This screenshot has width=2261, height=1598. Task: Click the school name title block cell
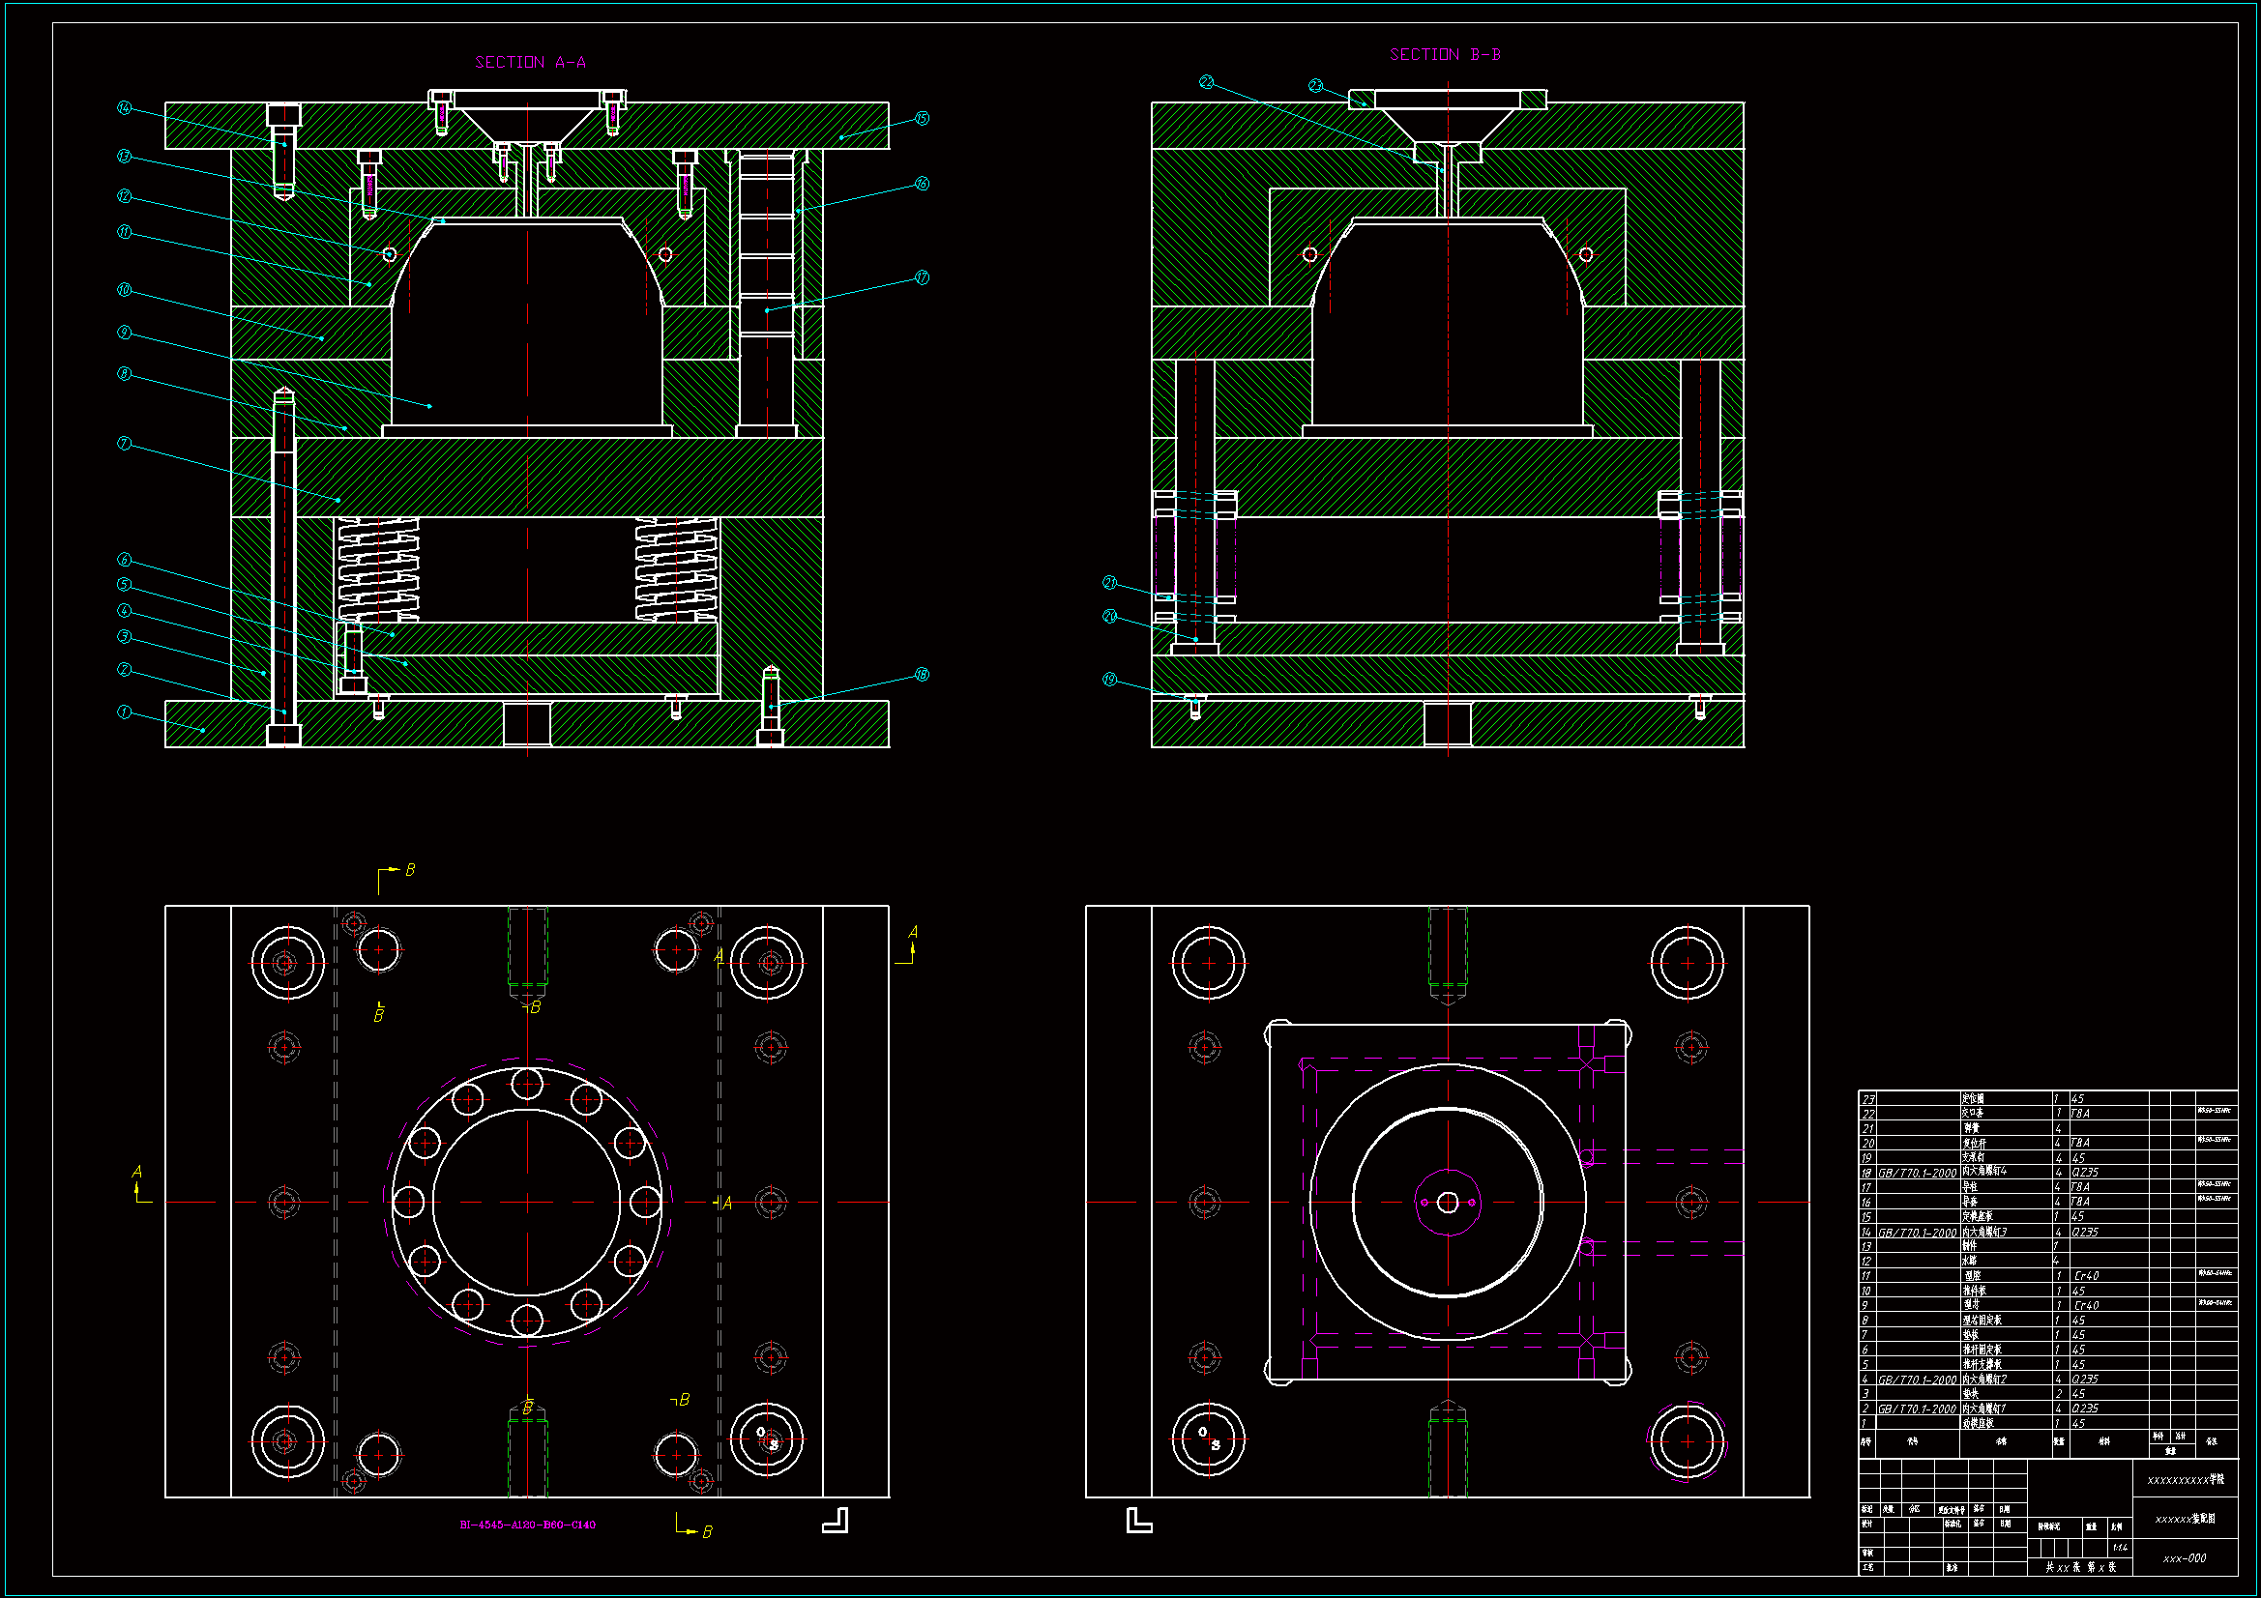coord(2185,1480)
